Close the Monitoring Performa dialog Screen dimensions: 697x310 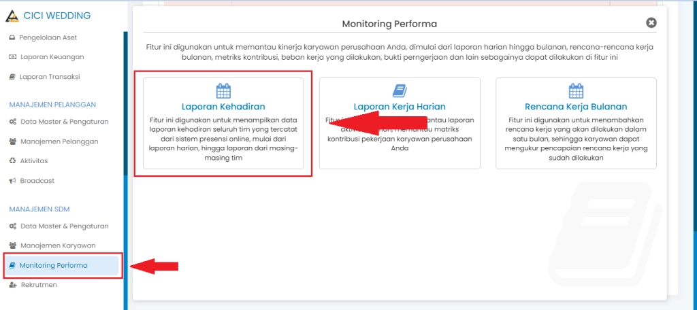tap(651, 22)
